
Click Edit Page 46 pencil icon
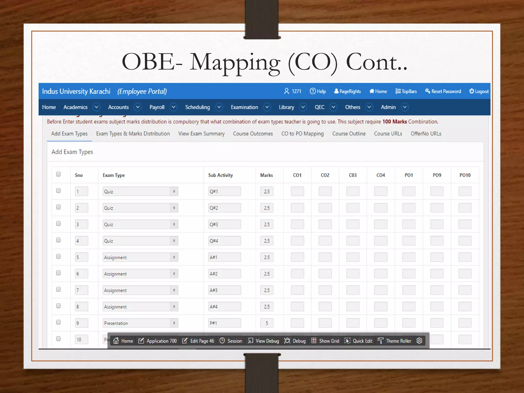pos(185,341)
